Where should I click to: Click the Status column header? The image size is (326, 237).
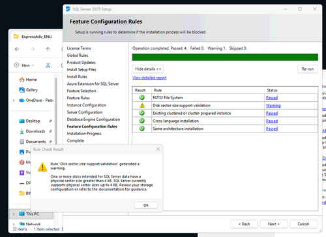pyautogui.click(x=291, y=90)
